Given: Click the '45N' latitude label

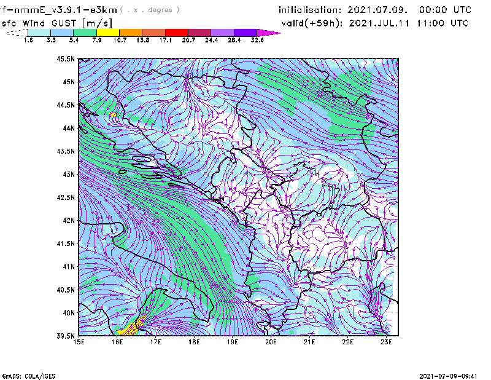Looking at the screenshot, I should point(69,82).
